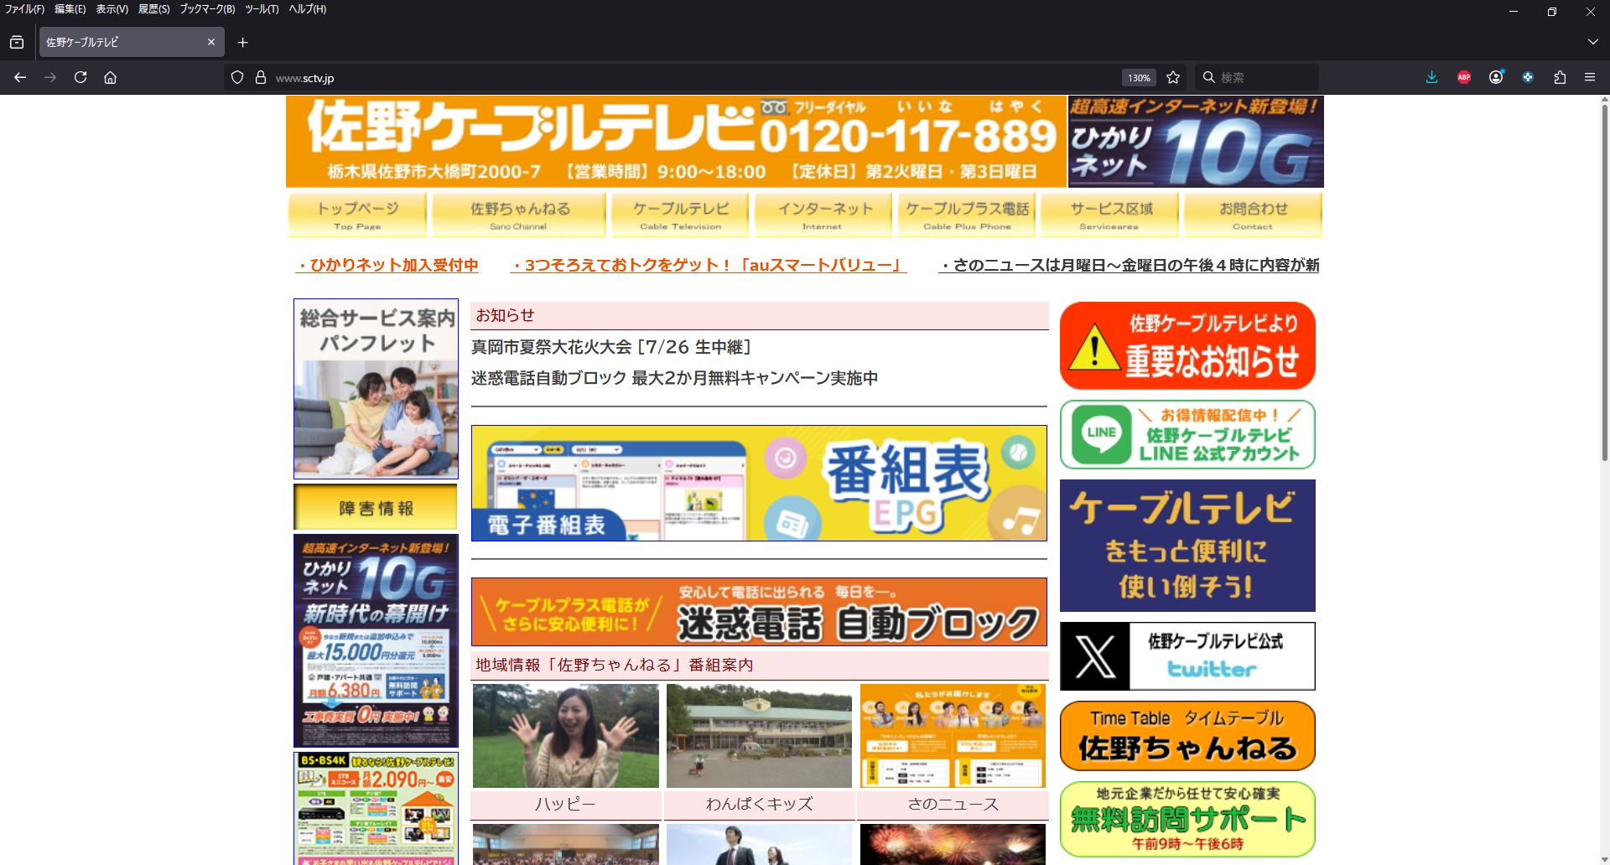Screen dimensions: 1610x865
Task: Select the 佐野ケーブルテレビ browser tab
Action: 132,42
